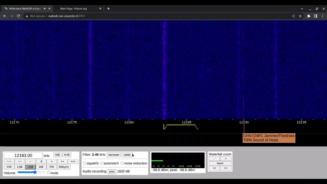Viewport: 327px width, 184px height.
Task: Enable the squelch checkbox
Action: point(85,163)
